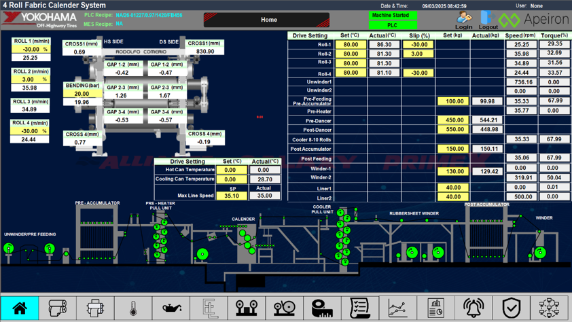Image resolution: width=572 pixels, height=322 pixels.
Task: Edit Roll-4 Slip % value in table
Action: coord(418,73)
